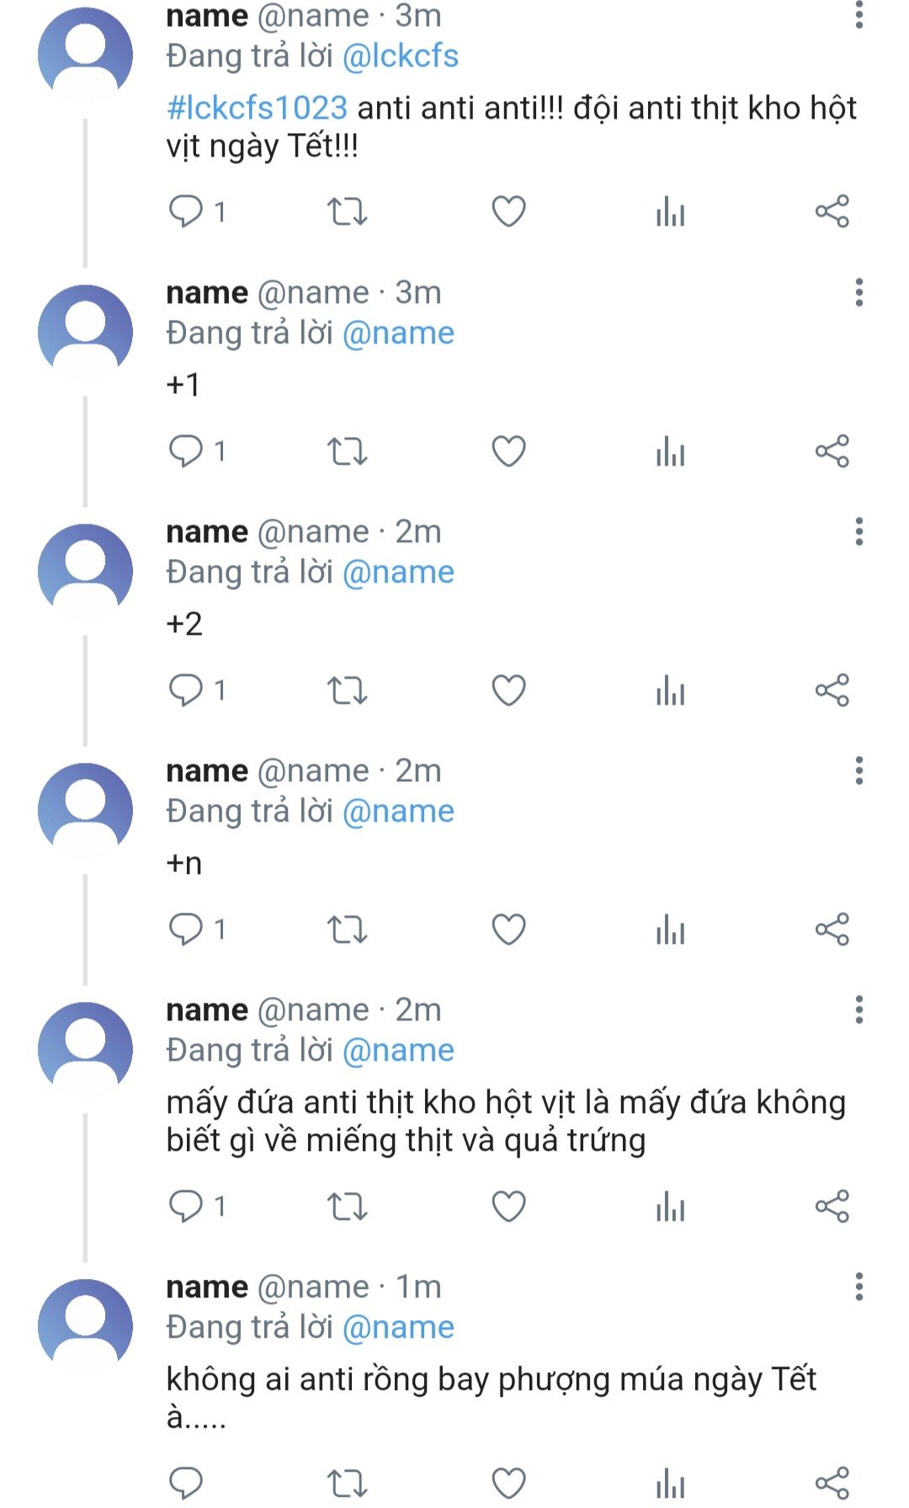Open the #lckcfs1023 hashtag
Image resolution: width=909 pixels, height=1508 pixels.
pos(257,109)
